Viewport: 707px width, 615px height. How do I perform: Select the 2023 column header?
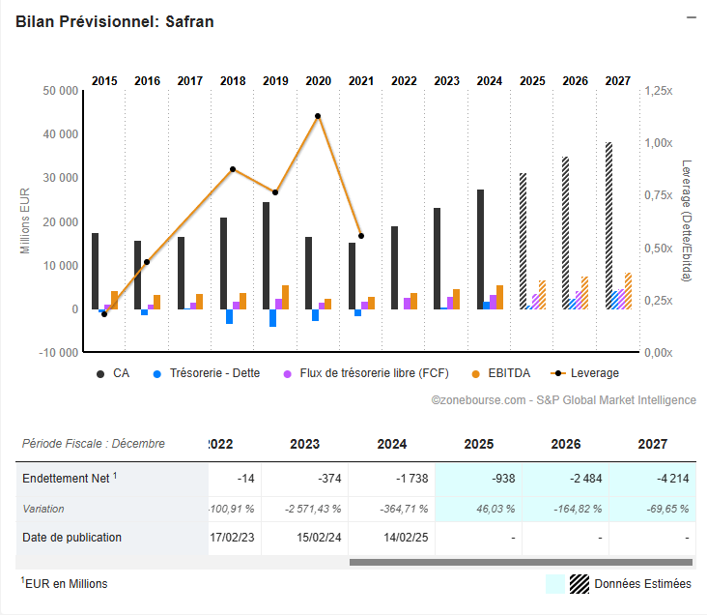coord(305,444)
